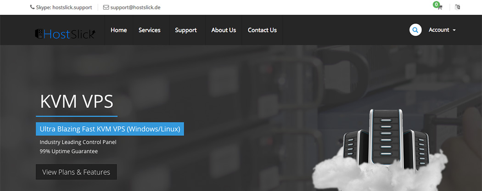
Task: Go to the Home menu item
Action: click(x=118, y=30)
